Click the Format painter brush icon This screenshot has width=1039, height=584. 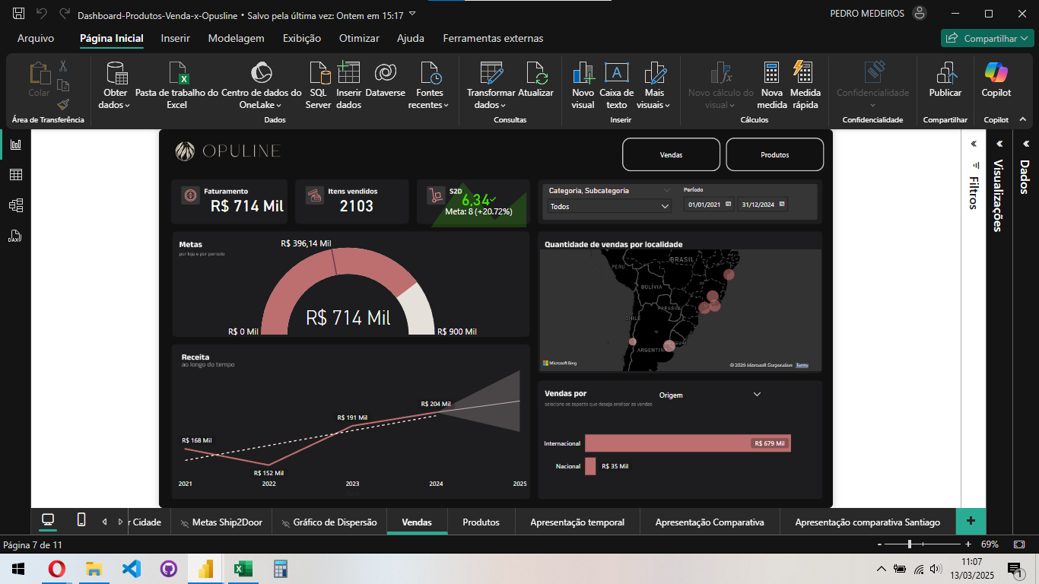pyautogui.click(x=63, y=104)
